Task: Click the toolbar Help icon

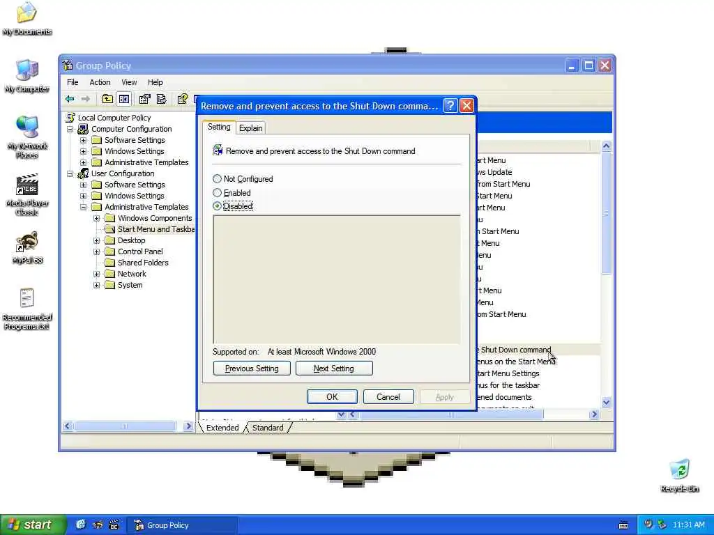Action: (182, 99)
